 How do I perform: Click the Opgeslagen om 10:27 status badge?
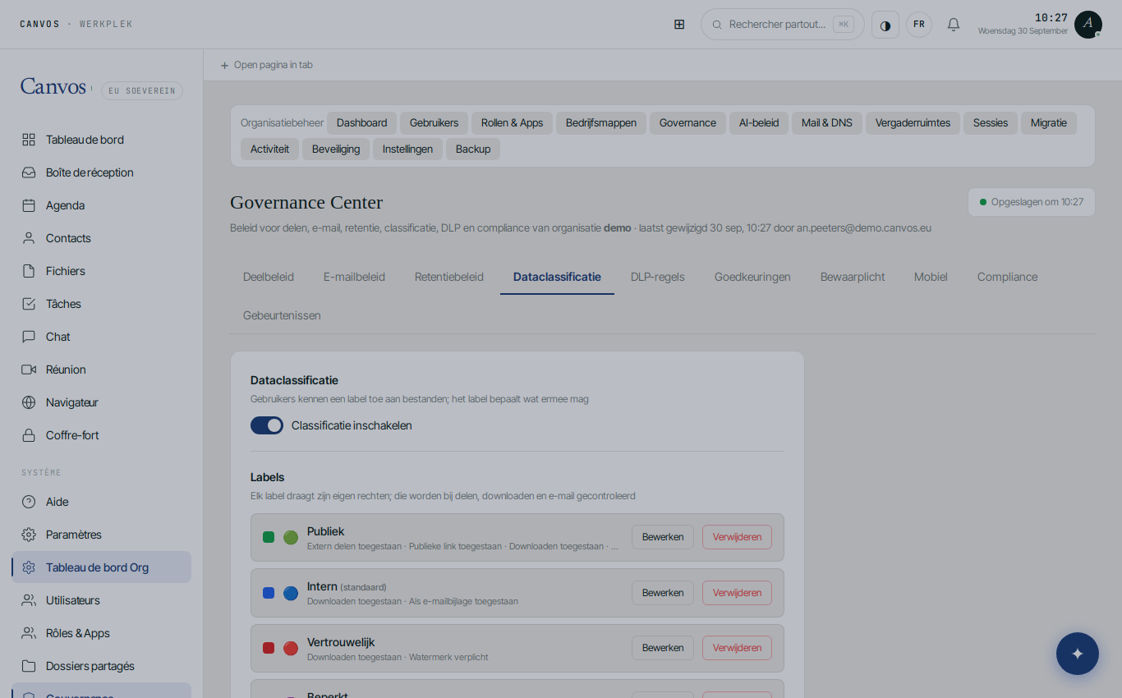click(x=1032, y=202)
